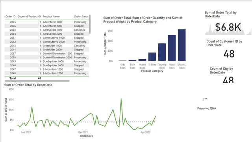
Task: Select the DownhillDominator 1000 row
Action: [x=46, y=54]
